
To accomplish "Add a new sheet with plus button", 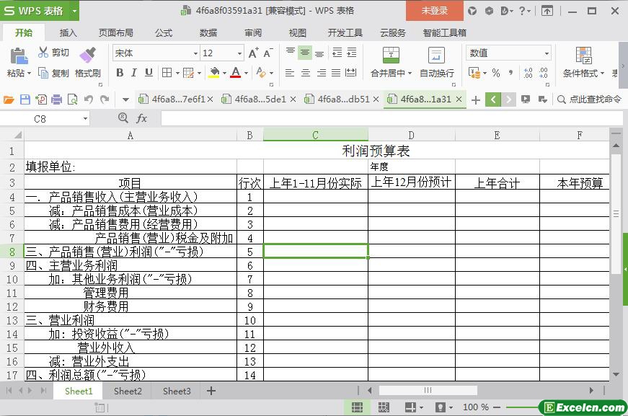I will (x=211, y=391).
